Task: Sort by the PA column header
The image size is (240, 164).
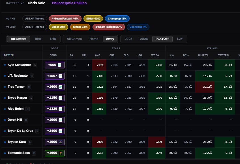Action: click(x=71, y=55)
